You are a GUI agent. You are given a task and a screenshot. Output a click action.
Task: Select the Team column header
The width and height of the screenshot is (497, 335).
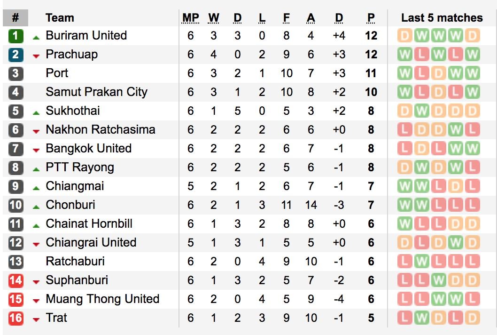pyautogui.click(x=60, y=17)
